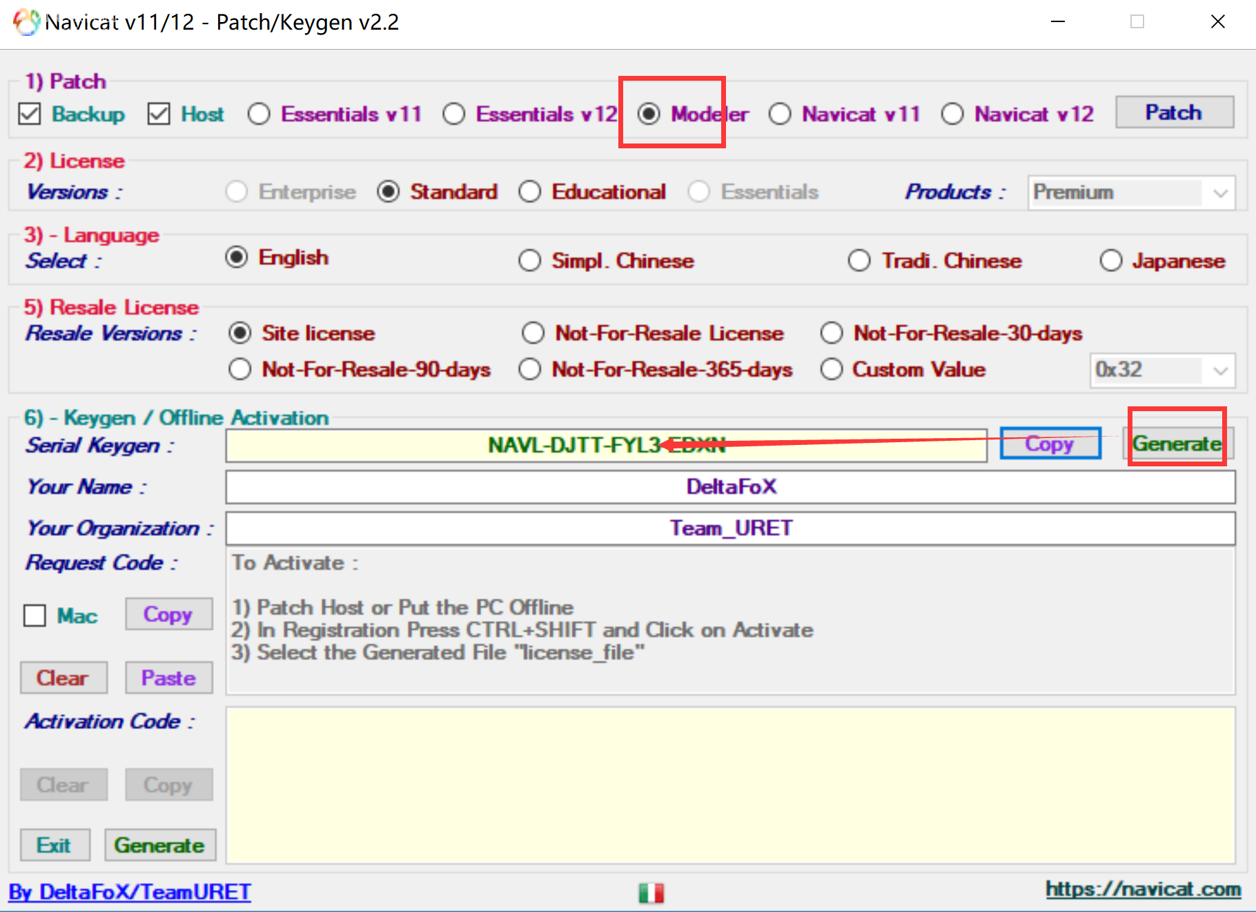Minimize the keygen window
Viewport: 1256px width, 912px height.
pos(1058,22)
